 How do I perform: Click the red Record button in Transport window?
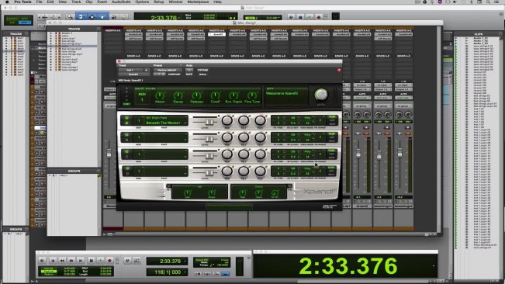109,261
